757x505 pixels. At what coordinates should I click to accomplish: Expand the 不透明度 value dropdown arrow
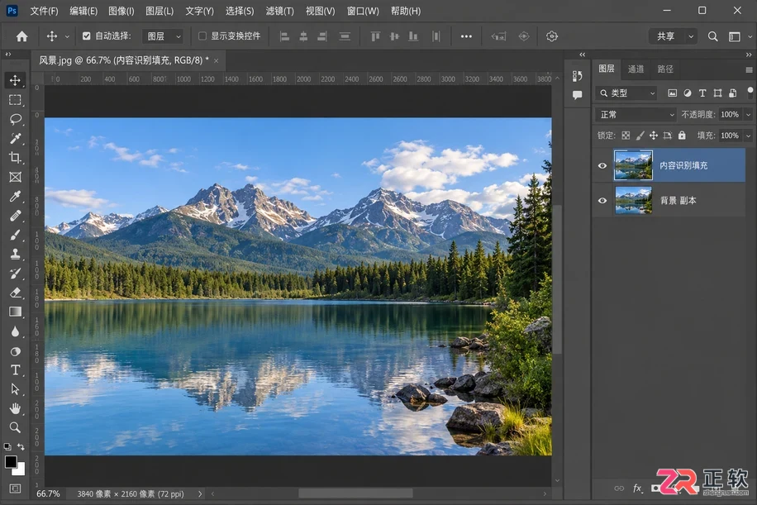(748, 114)
